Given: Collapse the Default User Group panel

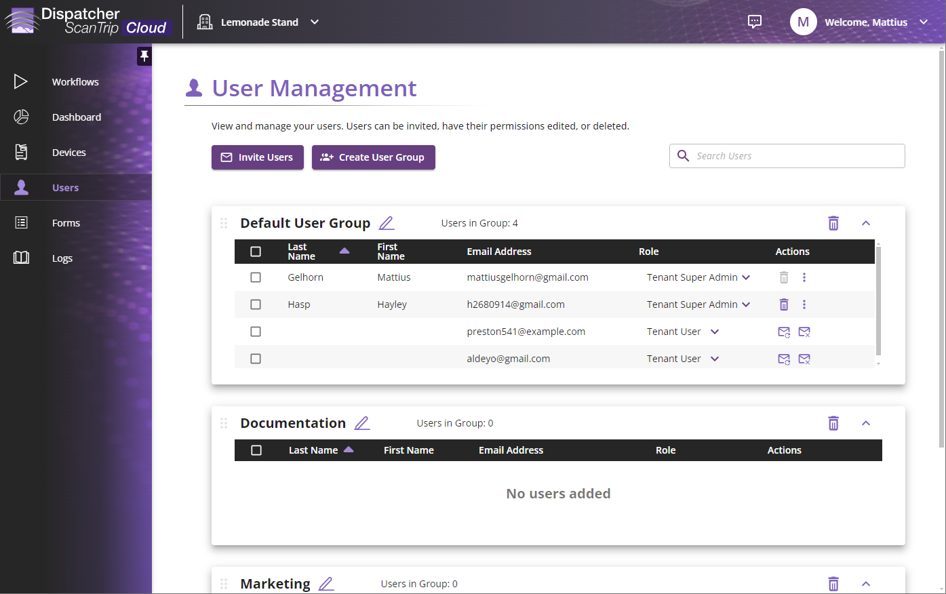Looking at the screenshot, I should click(866, 223).
